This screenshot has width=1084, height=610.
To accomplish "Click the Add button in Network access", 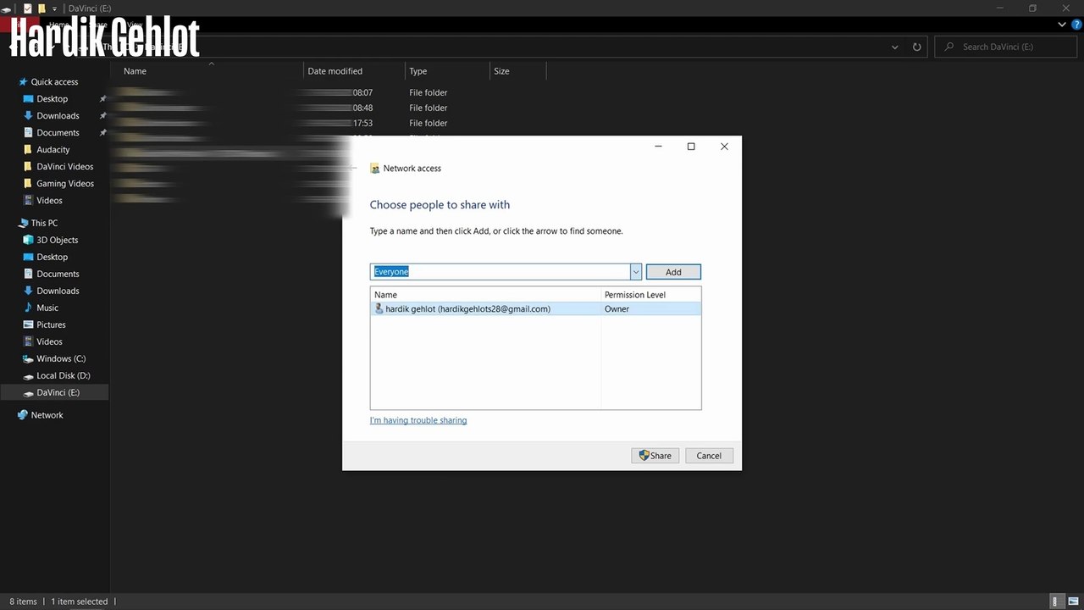I will (x=673, y=272).
